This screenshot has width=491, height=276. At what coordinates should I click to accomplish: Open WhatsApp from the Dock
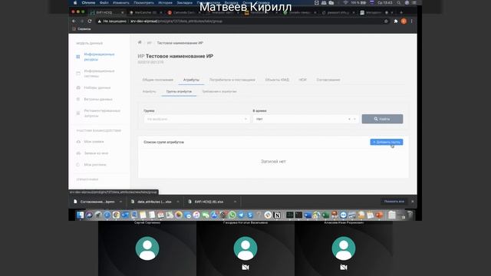(232, 215)
